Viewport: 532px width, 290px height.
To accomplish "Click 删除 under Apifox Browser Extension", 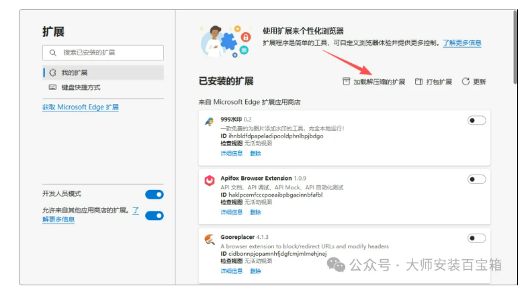I will [x=255, y=212].
